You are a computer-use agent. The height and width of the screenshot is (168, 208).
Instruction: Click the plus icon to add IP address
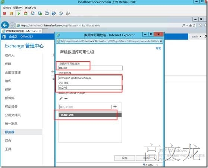[115, 107]
